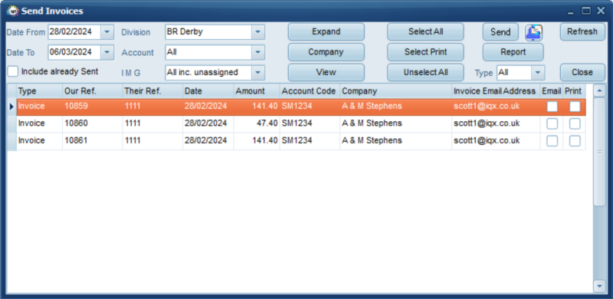The width and height of the screenshot is (613, 299).
Task: Click the scroll up arrow of the table
Action: pyautogui.click(x=599, y=90)
